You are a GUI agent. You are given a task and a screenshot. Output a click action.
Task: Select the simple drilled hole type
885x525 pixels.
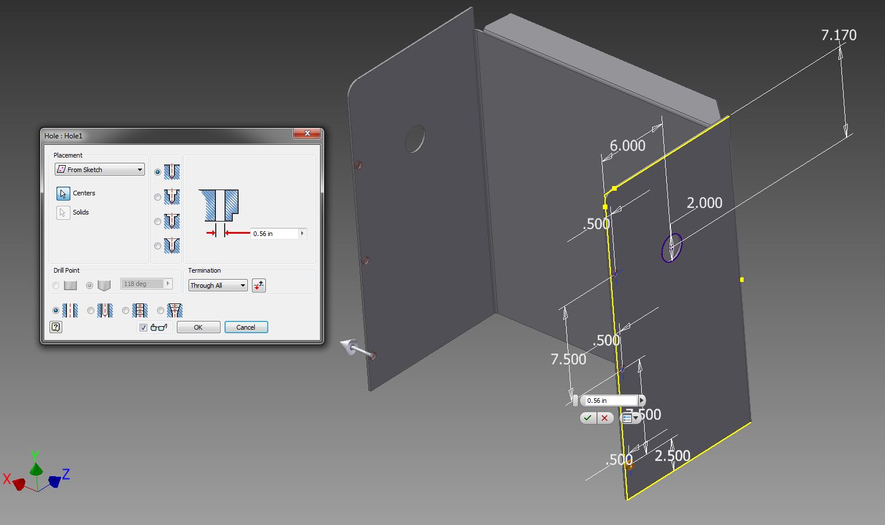click(158, 172)
